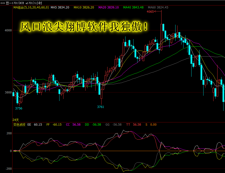Viewport: 225px width, 173px height.
Task: Click the GG -56.58 indicator value
Action: coord(113,125)
